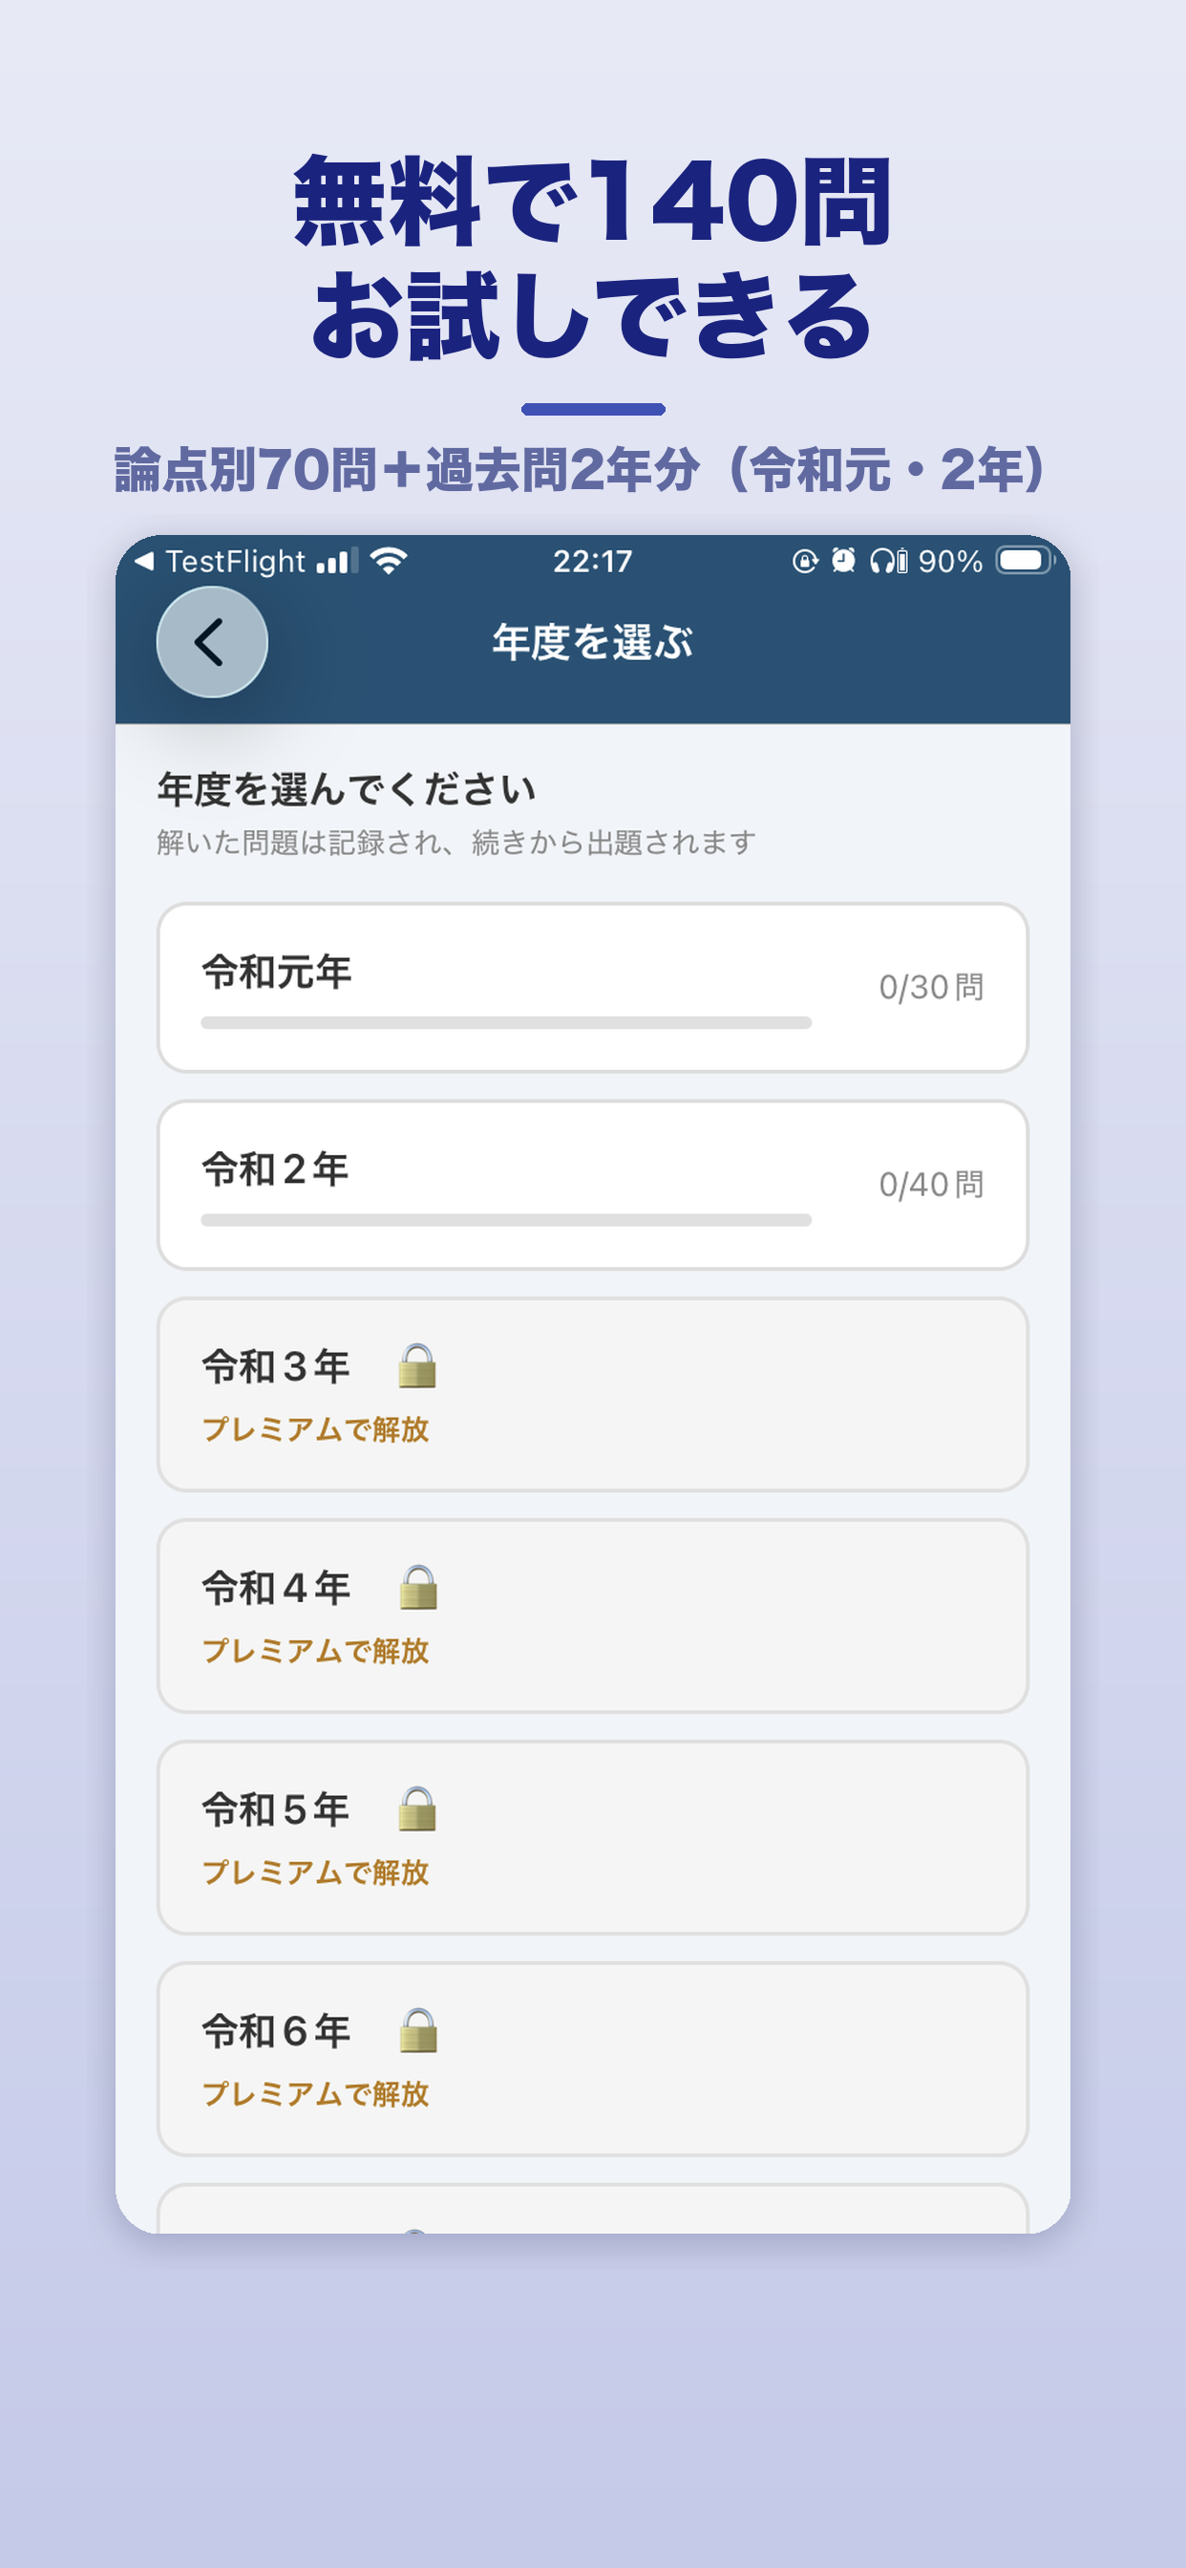Tap the 0/30 問 counter
The image size is (1186, 2568).
[x=931, y=988]
